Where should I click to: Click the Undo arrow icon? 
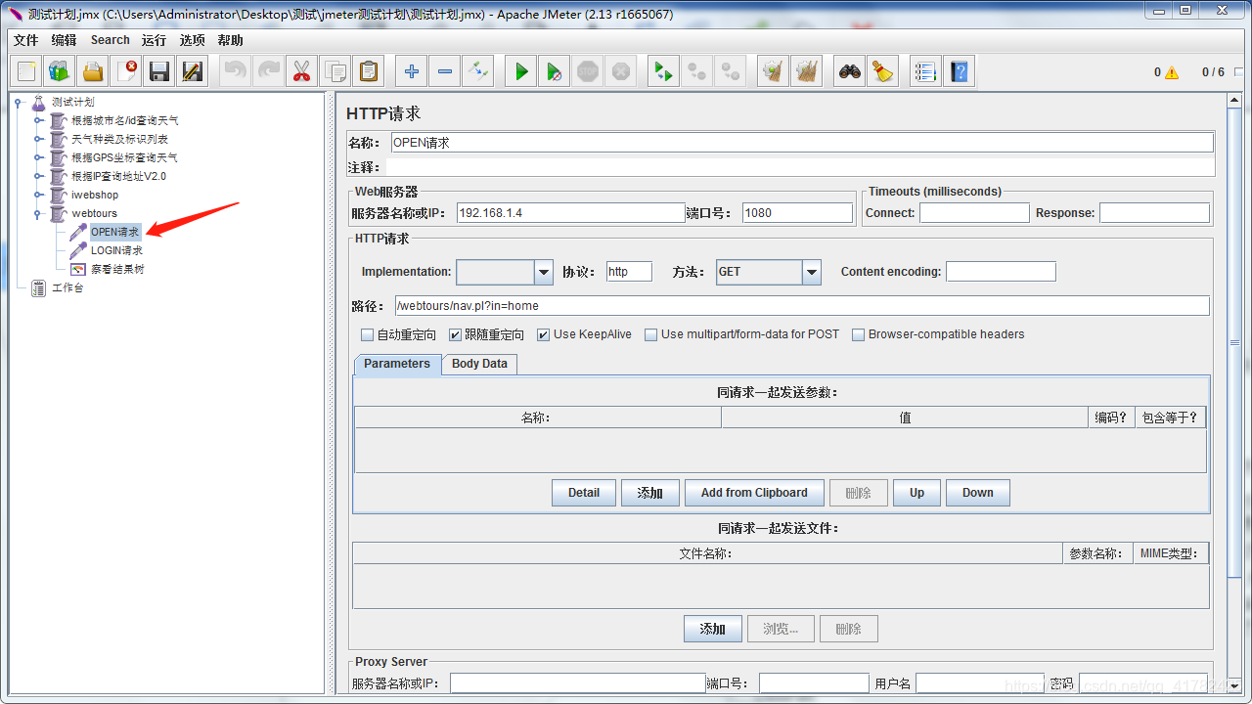(x=236, y=71)
